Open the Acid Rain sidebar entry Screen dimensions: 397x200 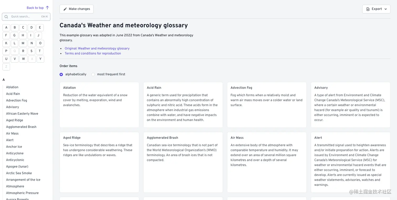point(13,94)
